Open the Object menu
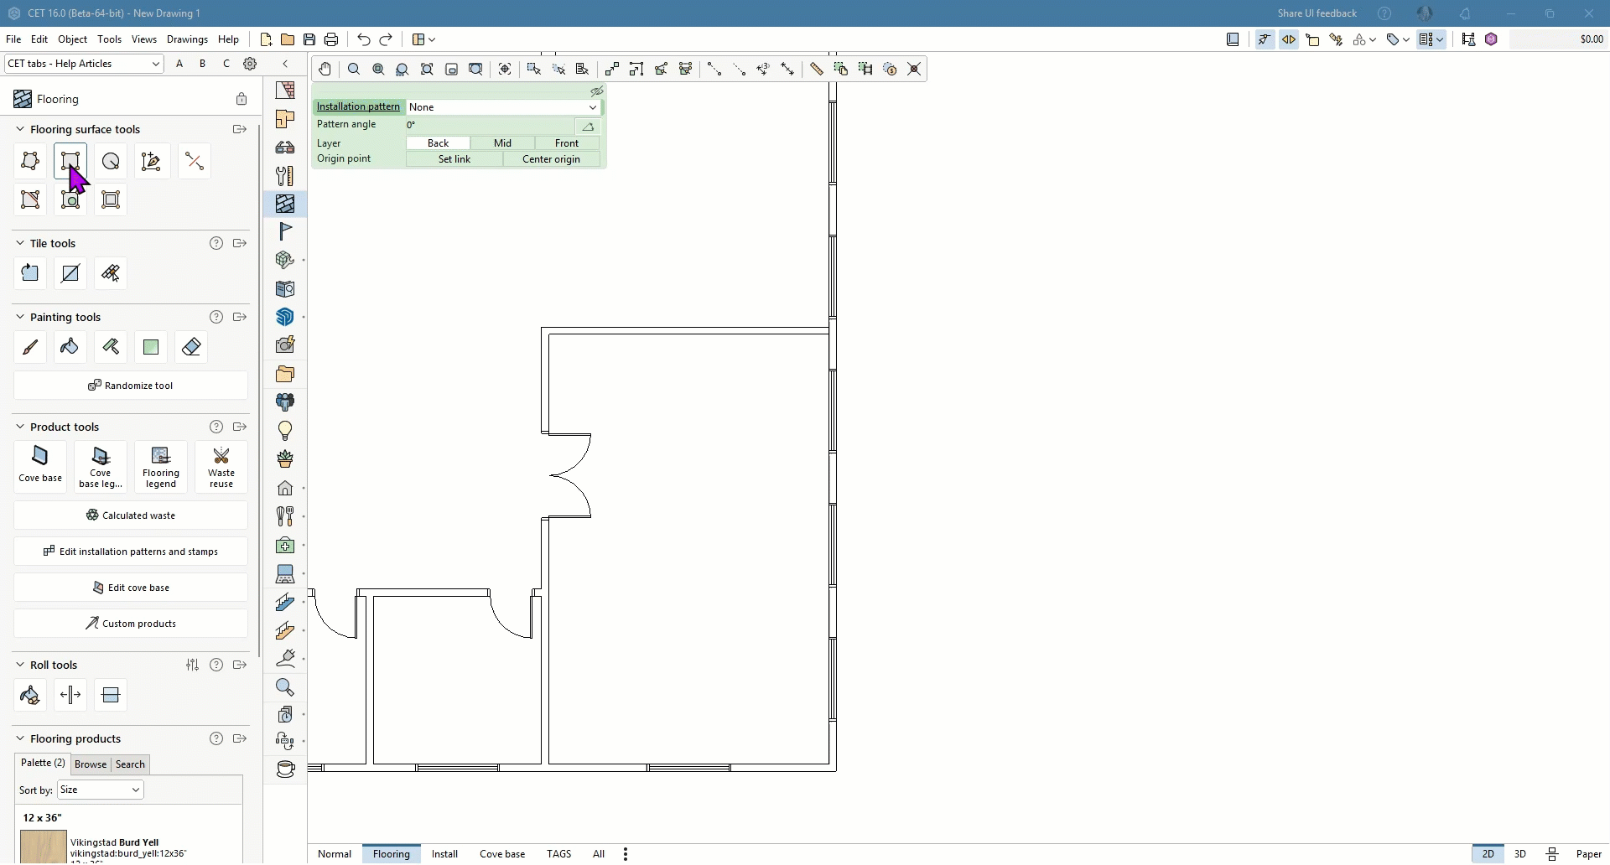 (73, 39)
